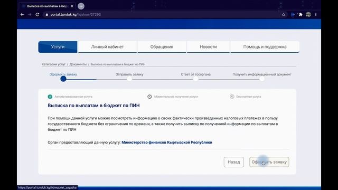The height and width of the screenshot is (190, 338).
Task: Click the 'Моментальное получение услуги' label
Action: click(x=176, y=97)
